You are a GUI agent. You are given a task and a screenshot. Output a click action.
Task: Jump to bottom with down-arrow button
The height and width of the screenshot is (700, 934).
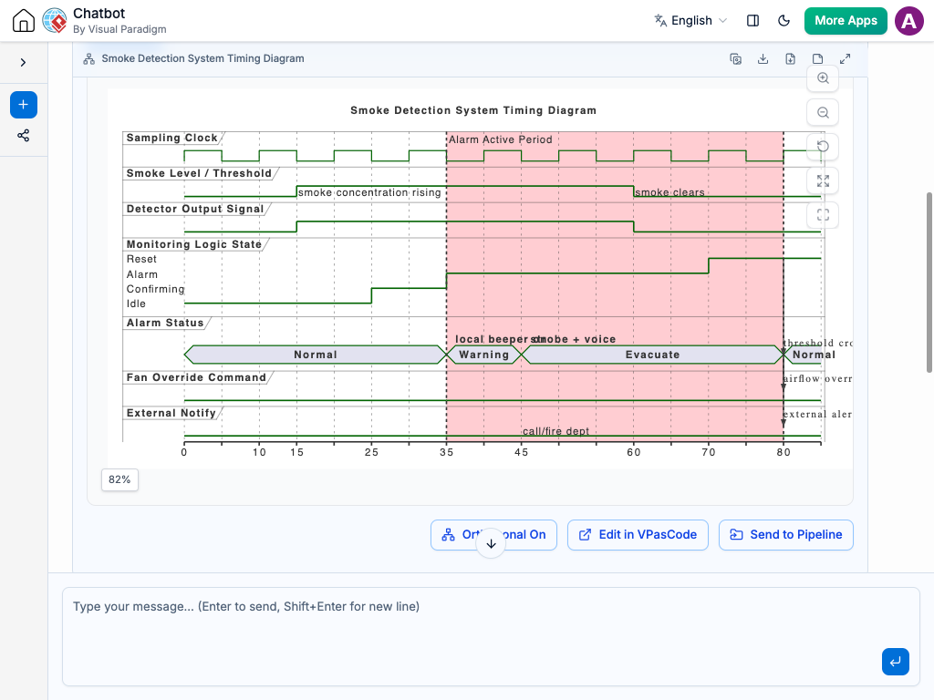pos(491,543)
